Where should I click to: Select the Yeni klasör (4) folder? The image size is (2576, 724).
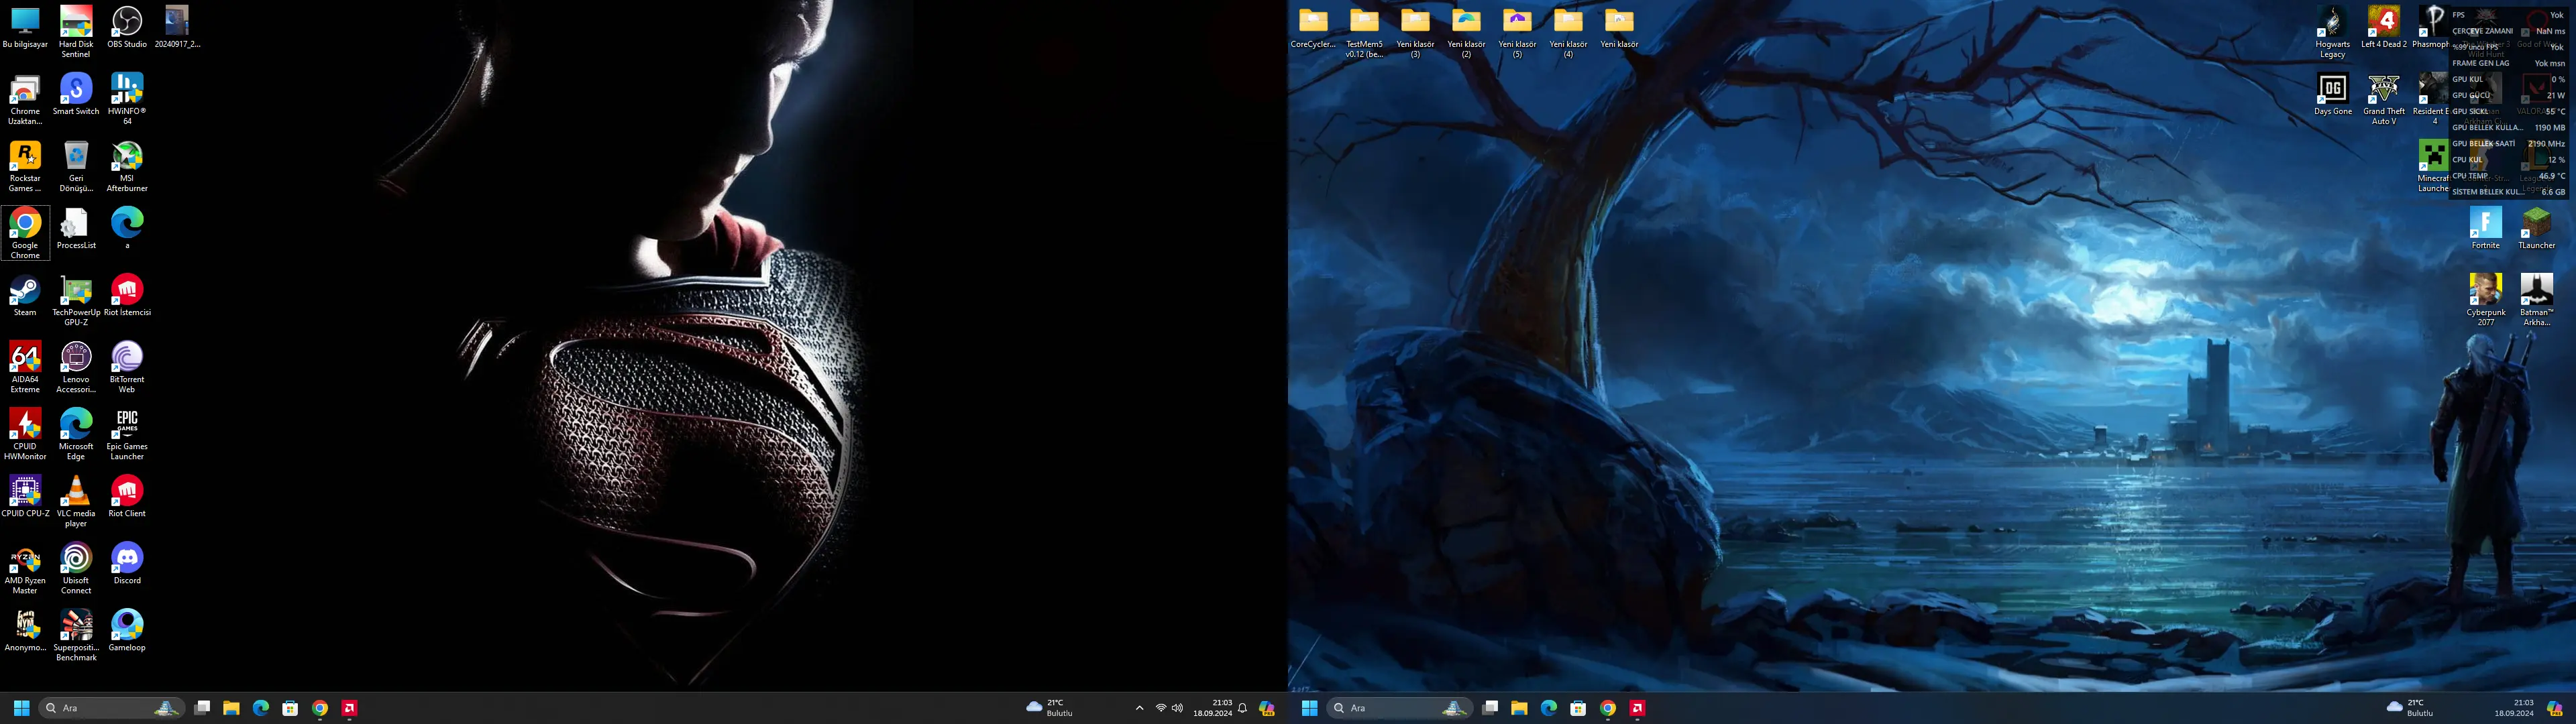tap(1568, 32)
